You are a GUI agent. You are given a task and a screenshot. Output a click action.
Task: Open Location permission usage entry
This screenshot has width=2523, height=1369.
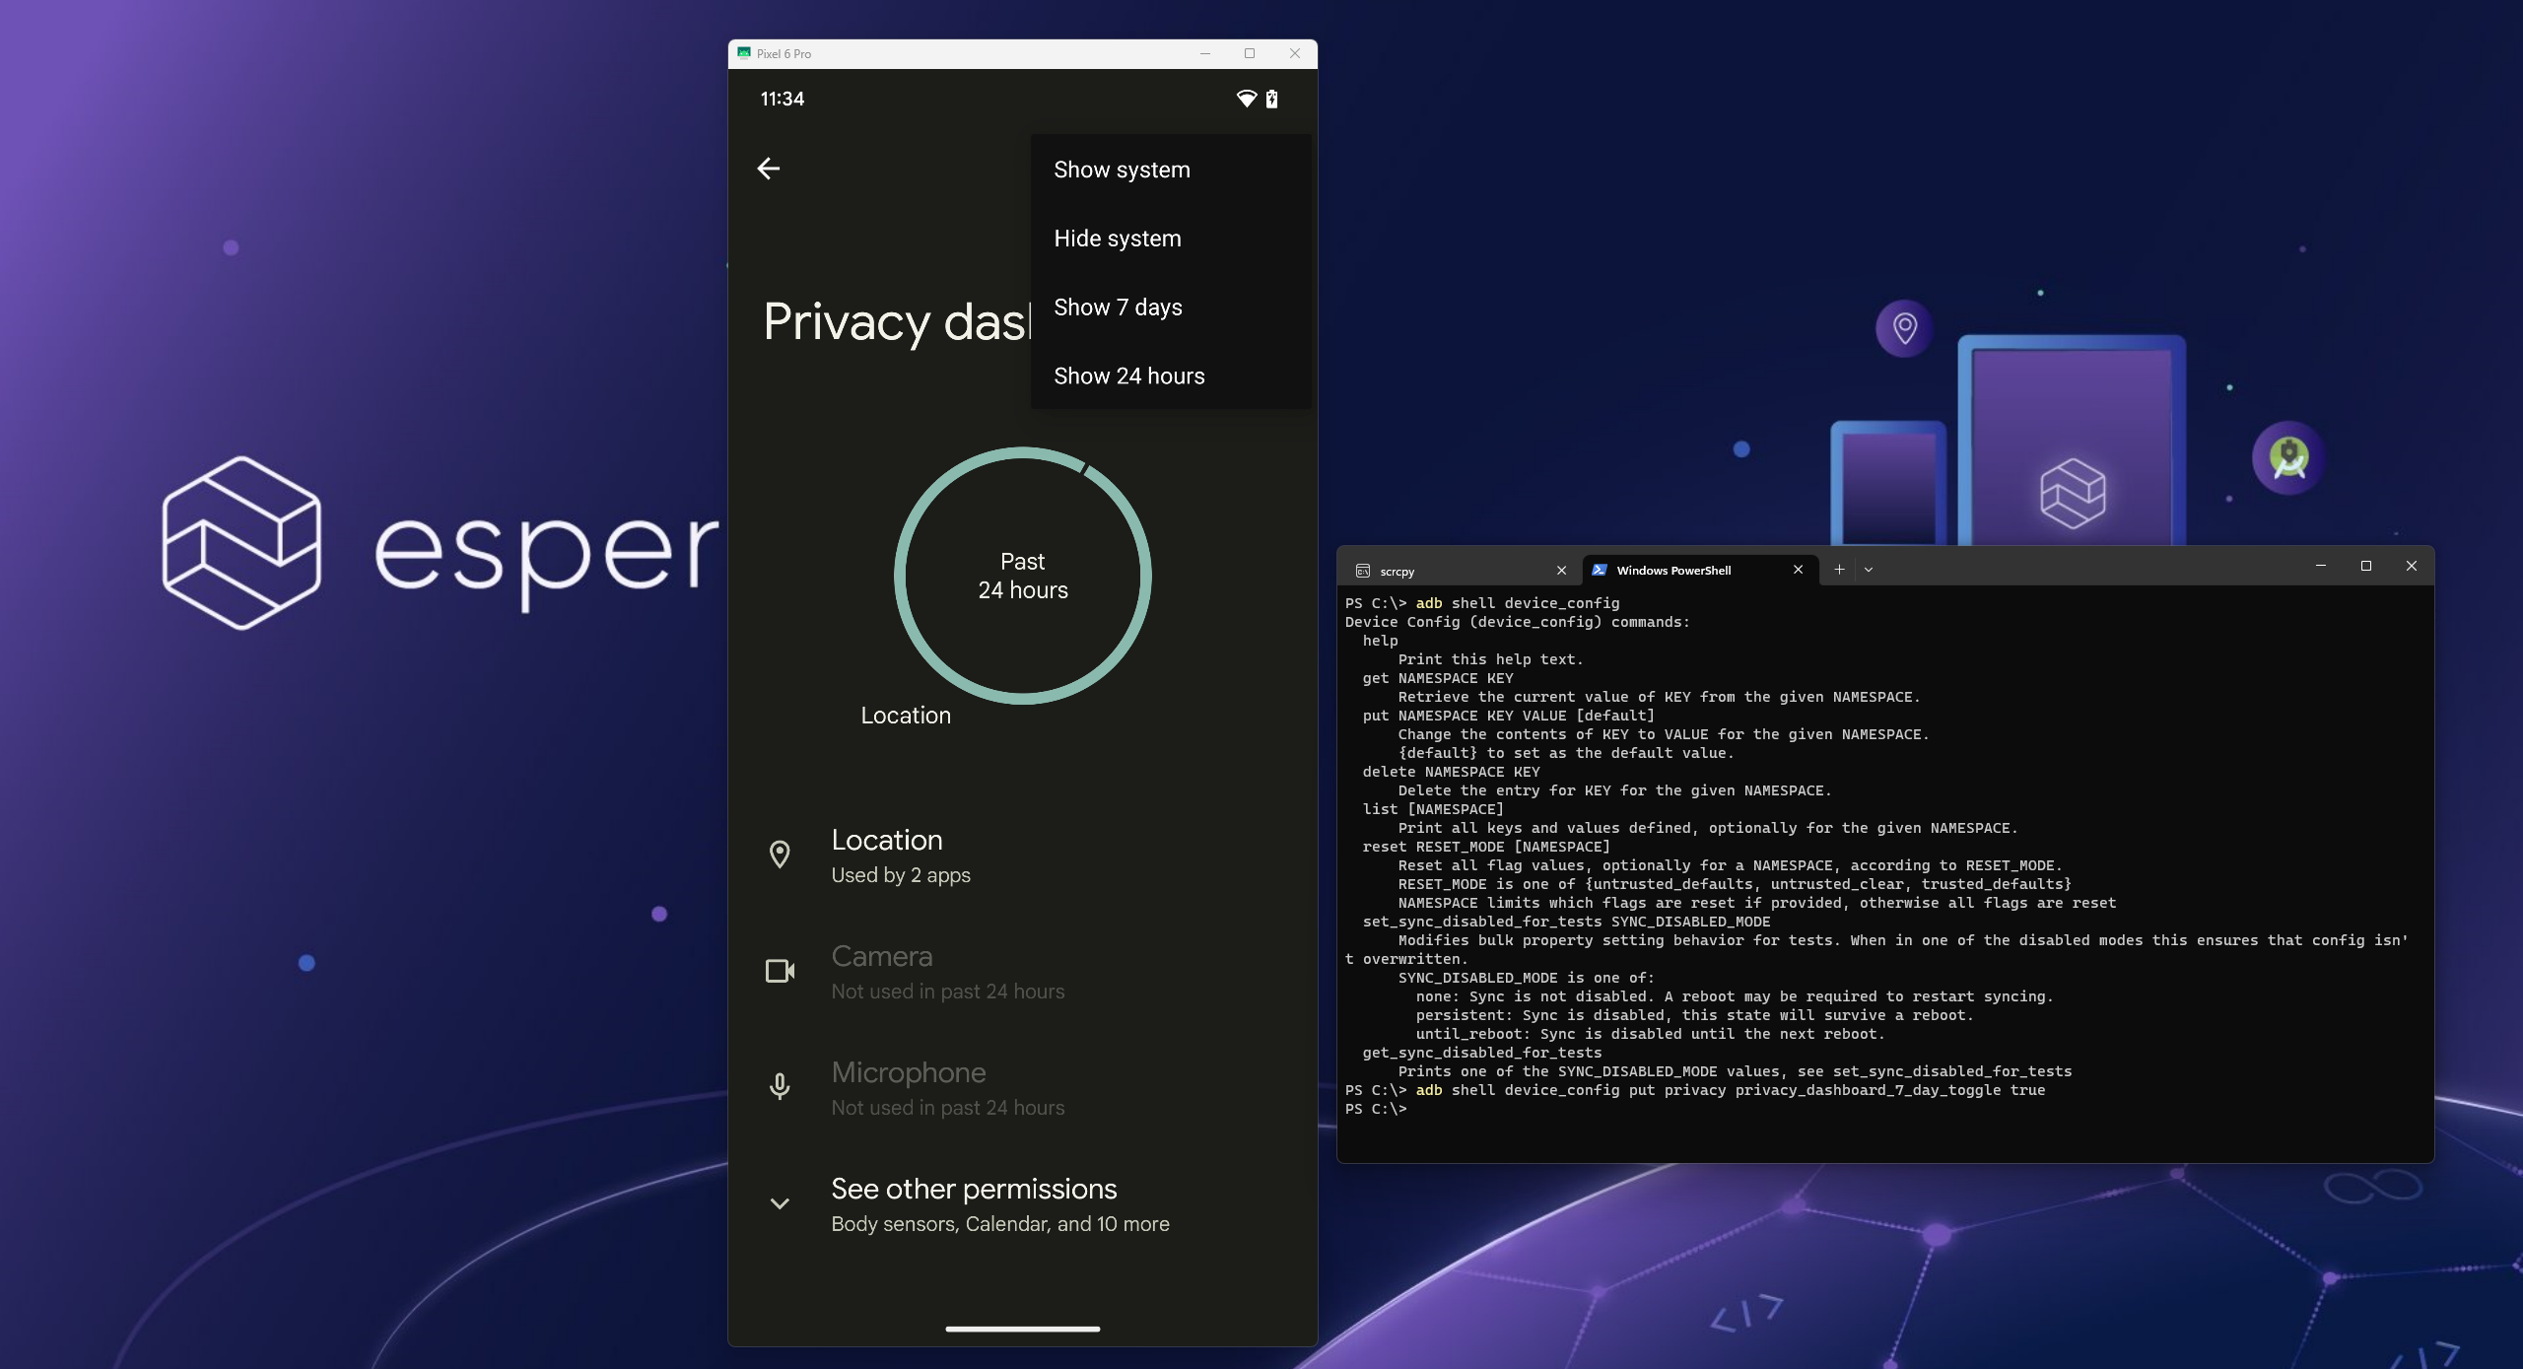coord(900,856)
